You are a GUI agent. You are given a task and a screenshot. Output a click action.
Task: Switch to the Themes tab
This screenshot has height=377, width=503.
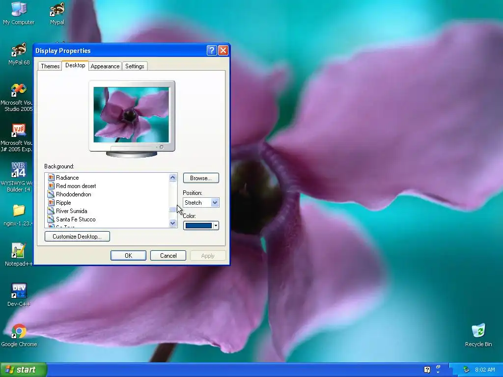pos(50,66)
